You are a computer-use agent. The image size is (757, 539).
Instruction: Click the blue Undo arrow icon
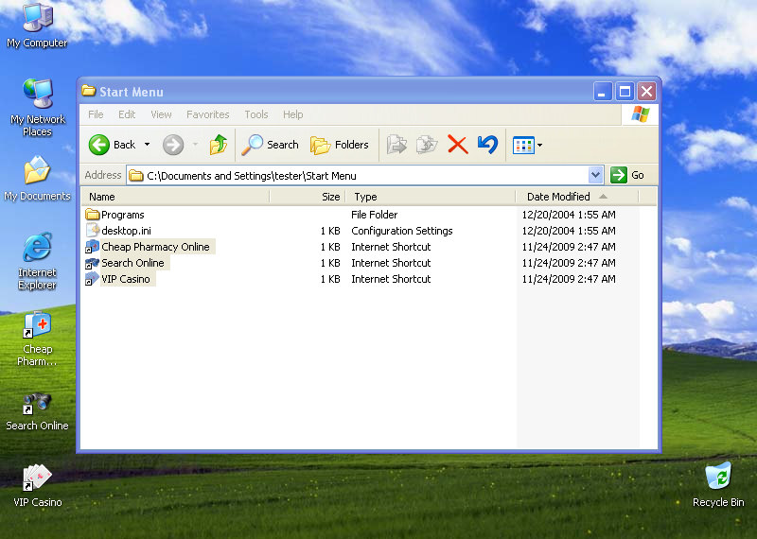pyautogui.click(x=487, y=145)
